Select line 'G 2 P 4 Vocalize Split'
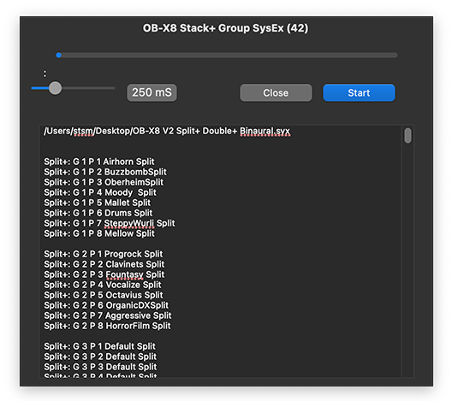The height and width of the screenshot is (401, 452). tap(103, 285)
